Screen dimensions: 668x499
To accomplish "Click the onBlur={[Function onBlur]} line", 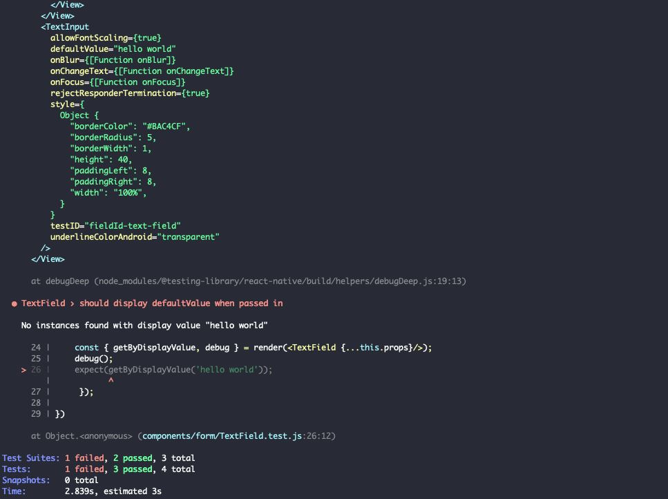I will [113, 60].
